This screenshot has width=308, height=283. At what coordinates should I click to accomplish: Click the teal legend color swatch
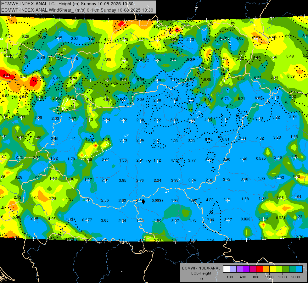coord(293,269)
